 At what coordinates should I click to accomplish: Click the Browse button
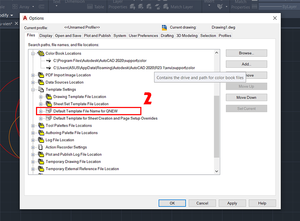246,53
